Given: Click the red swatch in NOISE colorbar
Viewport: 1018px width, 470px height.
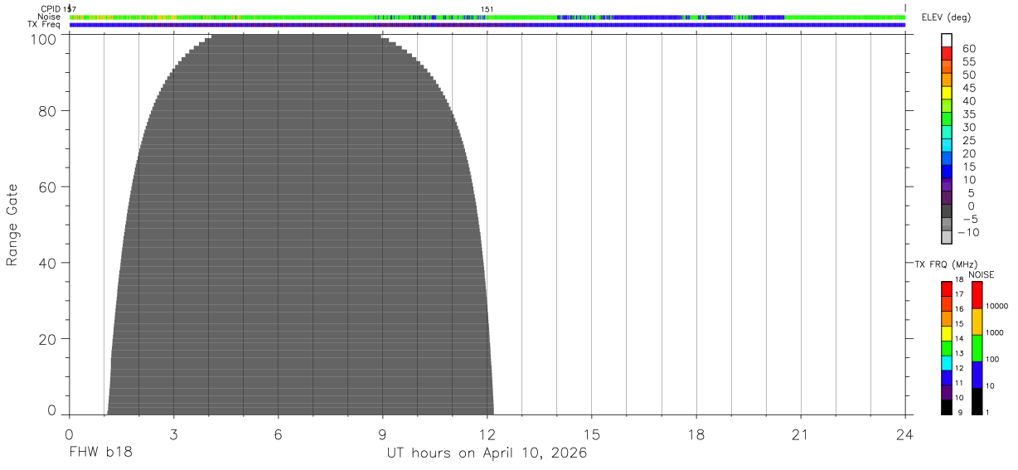Looking at the screenshot, I should point(977,295).
